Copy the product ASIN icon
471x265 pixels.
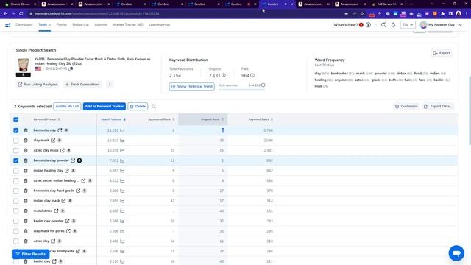pyautogui.click(x=71, y=68)
